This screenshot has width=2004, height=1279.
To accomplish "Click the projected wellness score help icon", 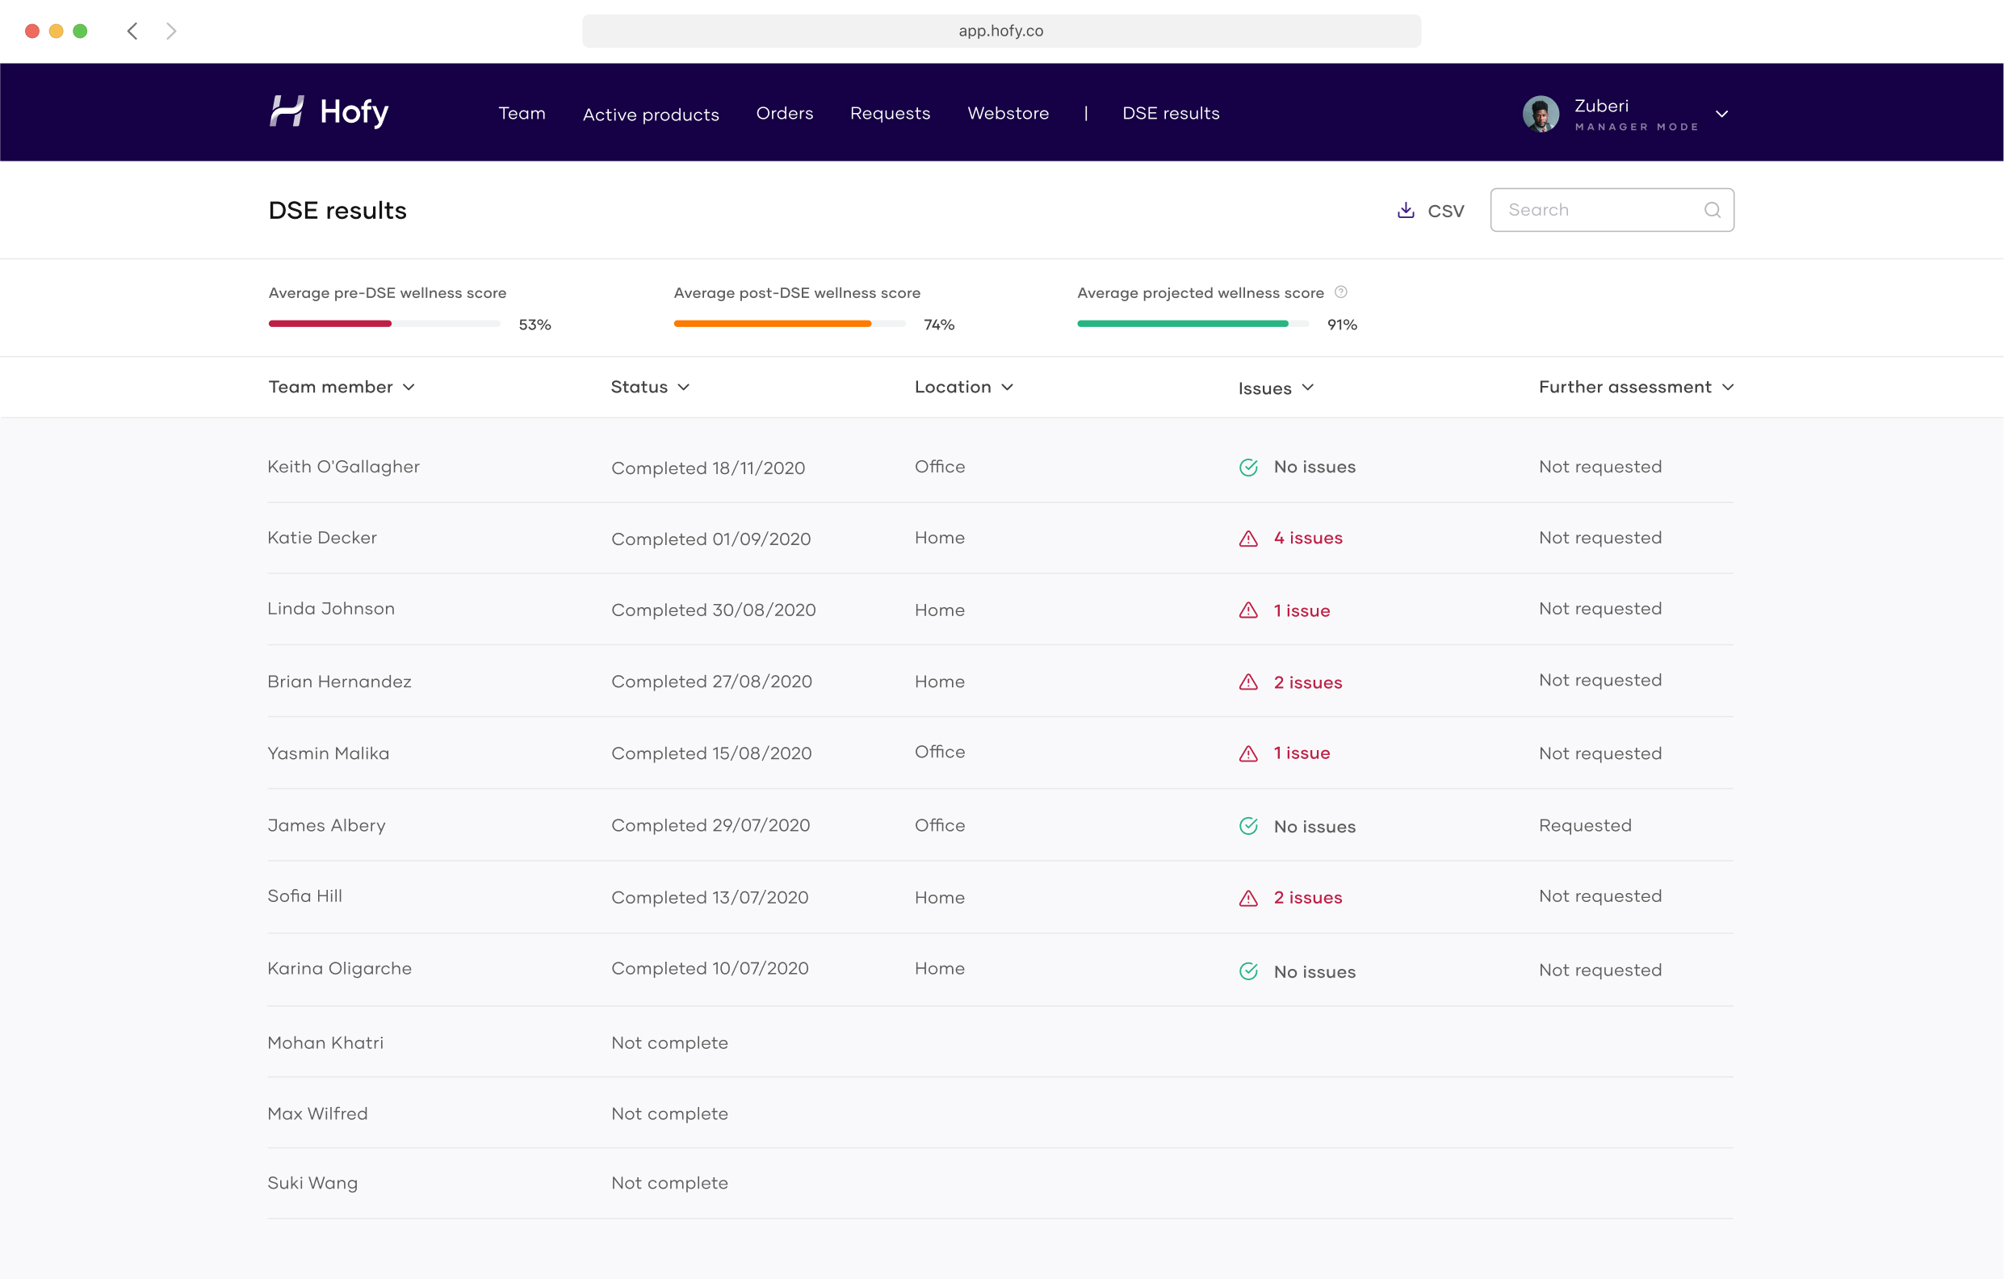I will [1341, 292].
